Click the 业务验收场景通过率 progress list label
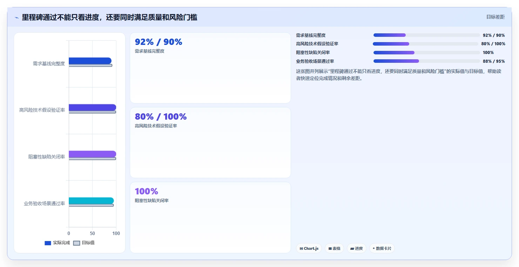 point(315,61)
